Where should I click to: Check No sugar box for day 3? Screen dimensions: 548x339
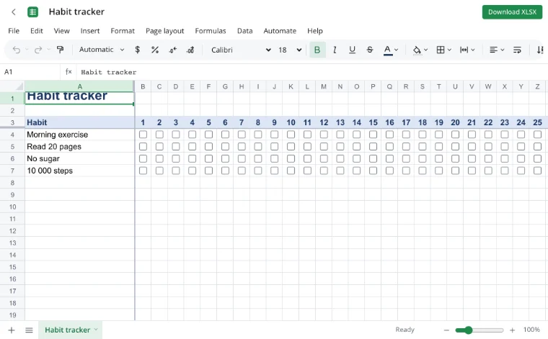176,158
